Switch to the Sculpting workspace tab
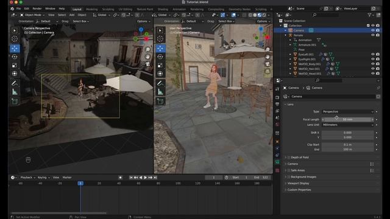Image resolution: width=390 pixels, height=219 pixels. coord(108,9)
